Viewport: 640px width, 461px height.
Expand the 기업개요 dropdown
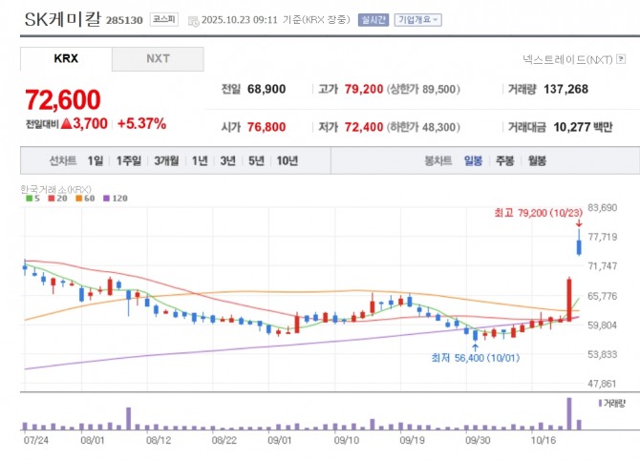click(x=418, y=20)
